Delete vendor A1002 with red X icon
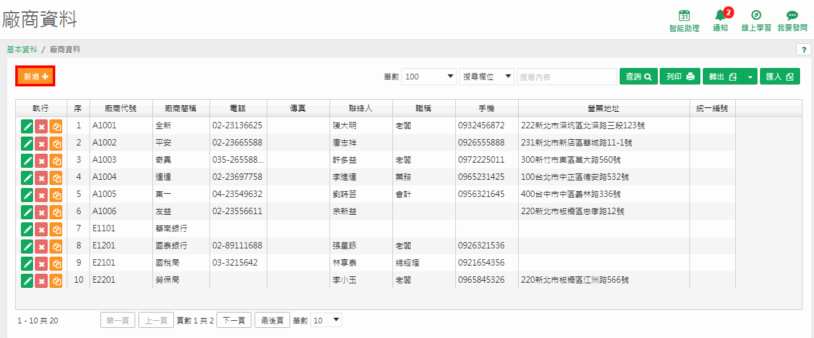Viewport: 814px width, 338px height. pyautogui.click(x=41, y=143)
